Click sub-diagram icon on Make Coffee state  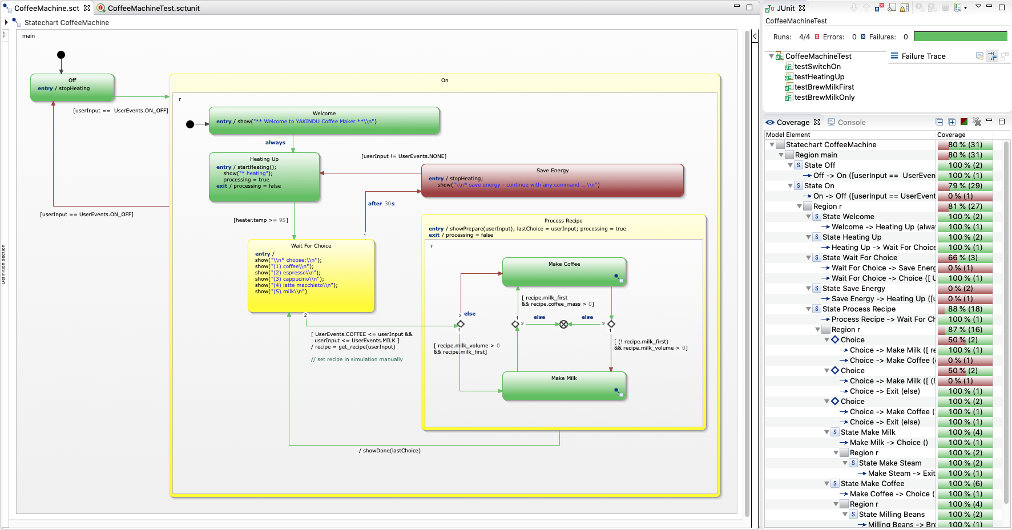coord(618,278)
